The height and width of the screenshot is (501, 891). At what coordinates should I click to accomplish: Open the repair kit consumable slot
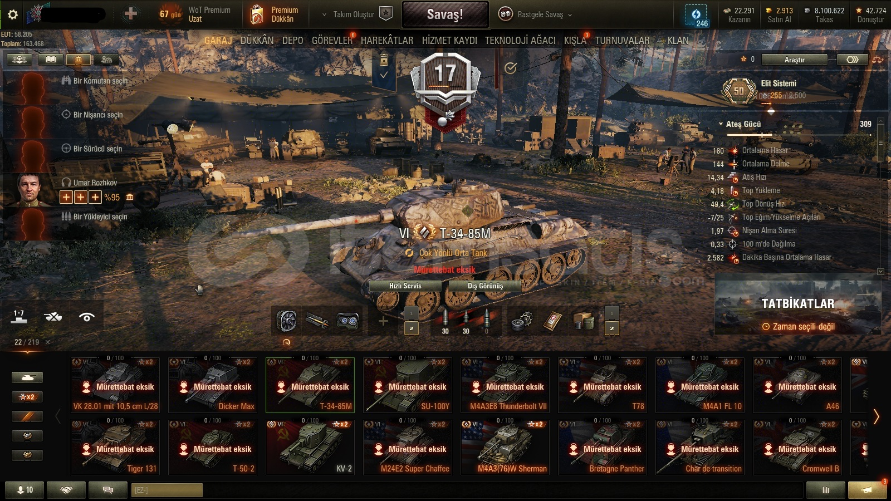tap(522, 321)
